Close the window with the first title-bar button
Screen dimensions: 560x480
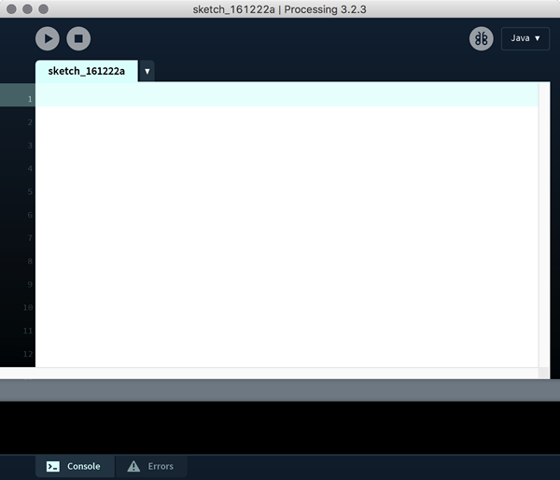pyautogui.click(x=11, y=9)
